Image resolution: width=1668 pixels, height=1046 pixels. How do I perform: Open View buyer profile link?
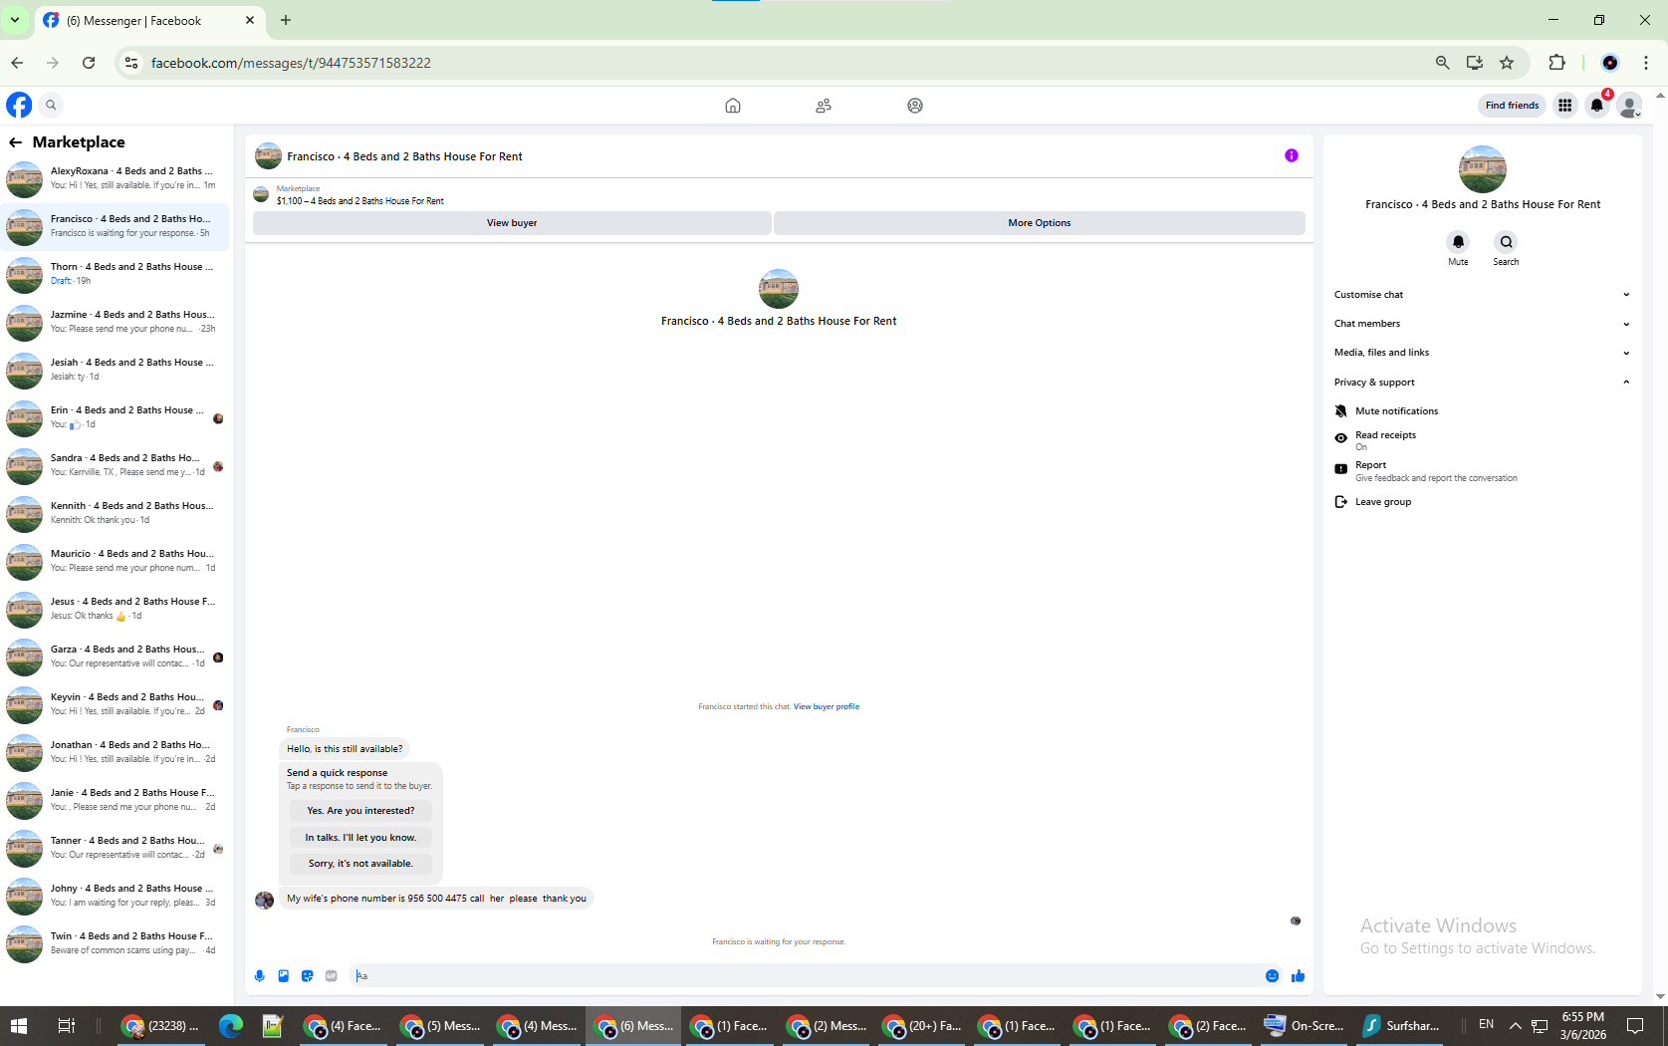coord(827,707)
